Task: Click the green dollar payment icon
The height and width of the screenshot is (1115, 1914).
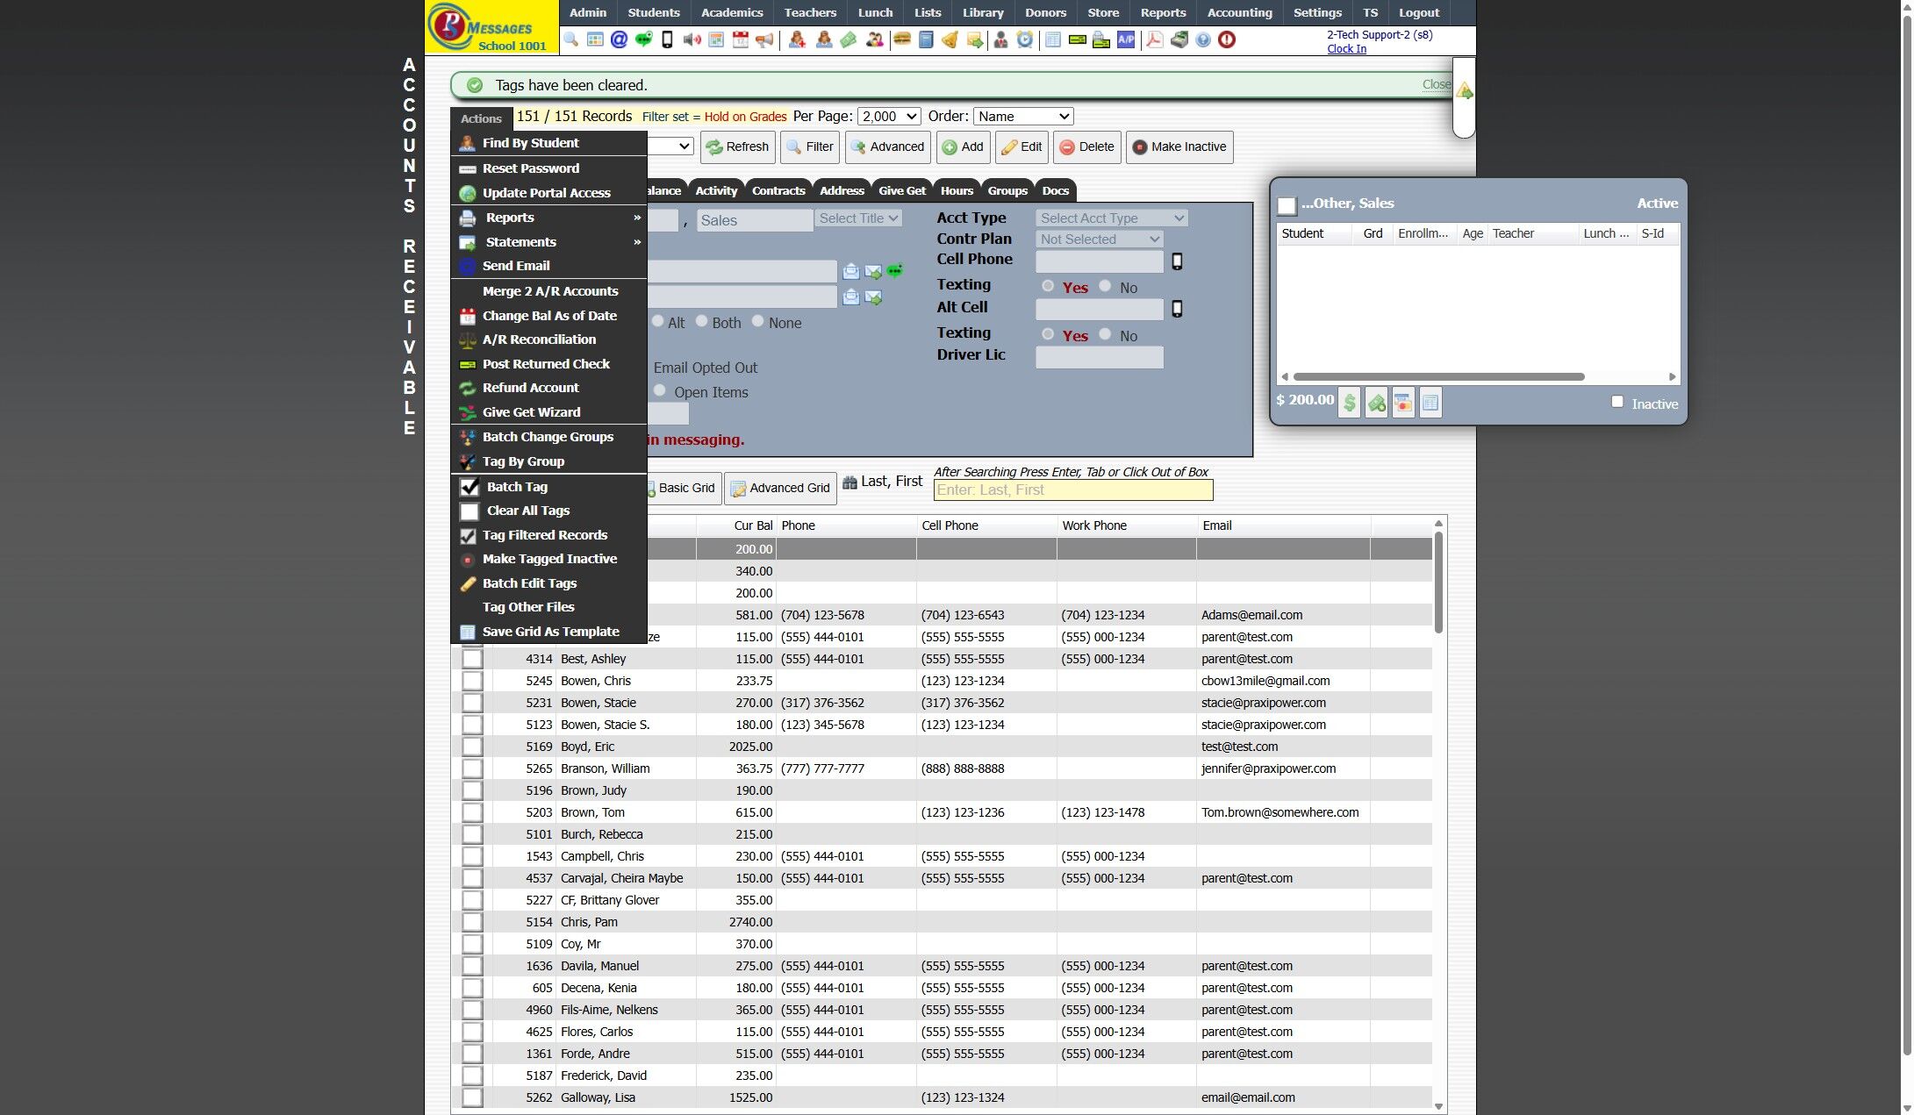Action: tap(1349, 403)
